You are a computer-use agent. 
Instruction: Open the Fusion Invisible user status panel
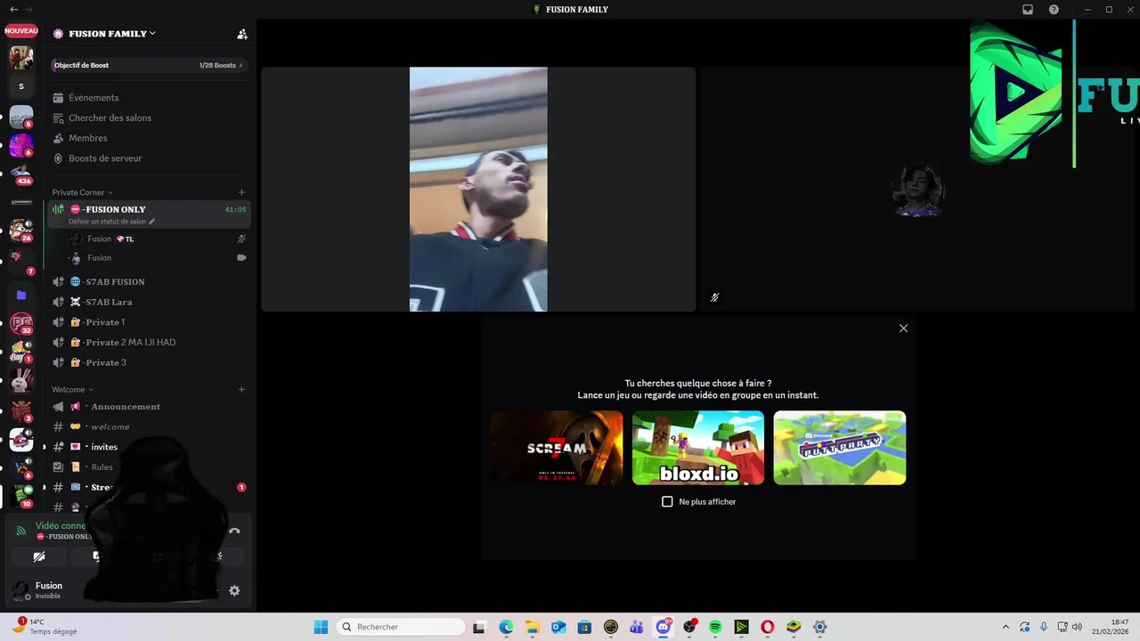48,590
